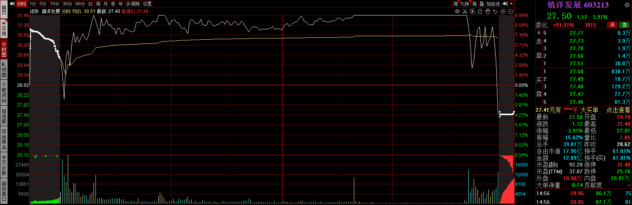The image size is (632, 205).
Task: Click 加自选 to add to watchlist
Action: [493, 4]
